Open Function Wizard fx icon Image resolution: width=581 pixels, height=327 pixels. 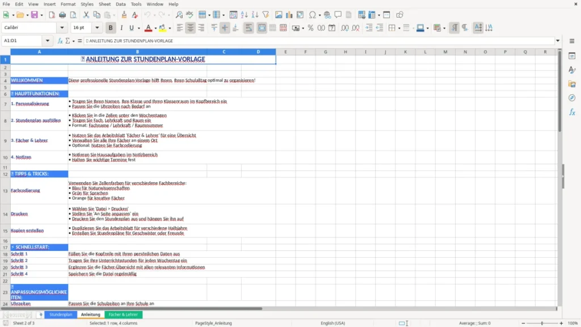click(60, 41)
